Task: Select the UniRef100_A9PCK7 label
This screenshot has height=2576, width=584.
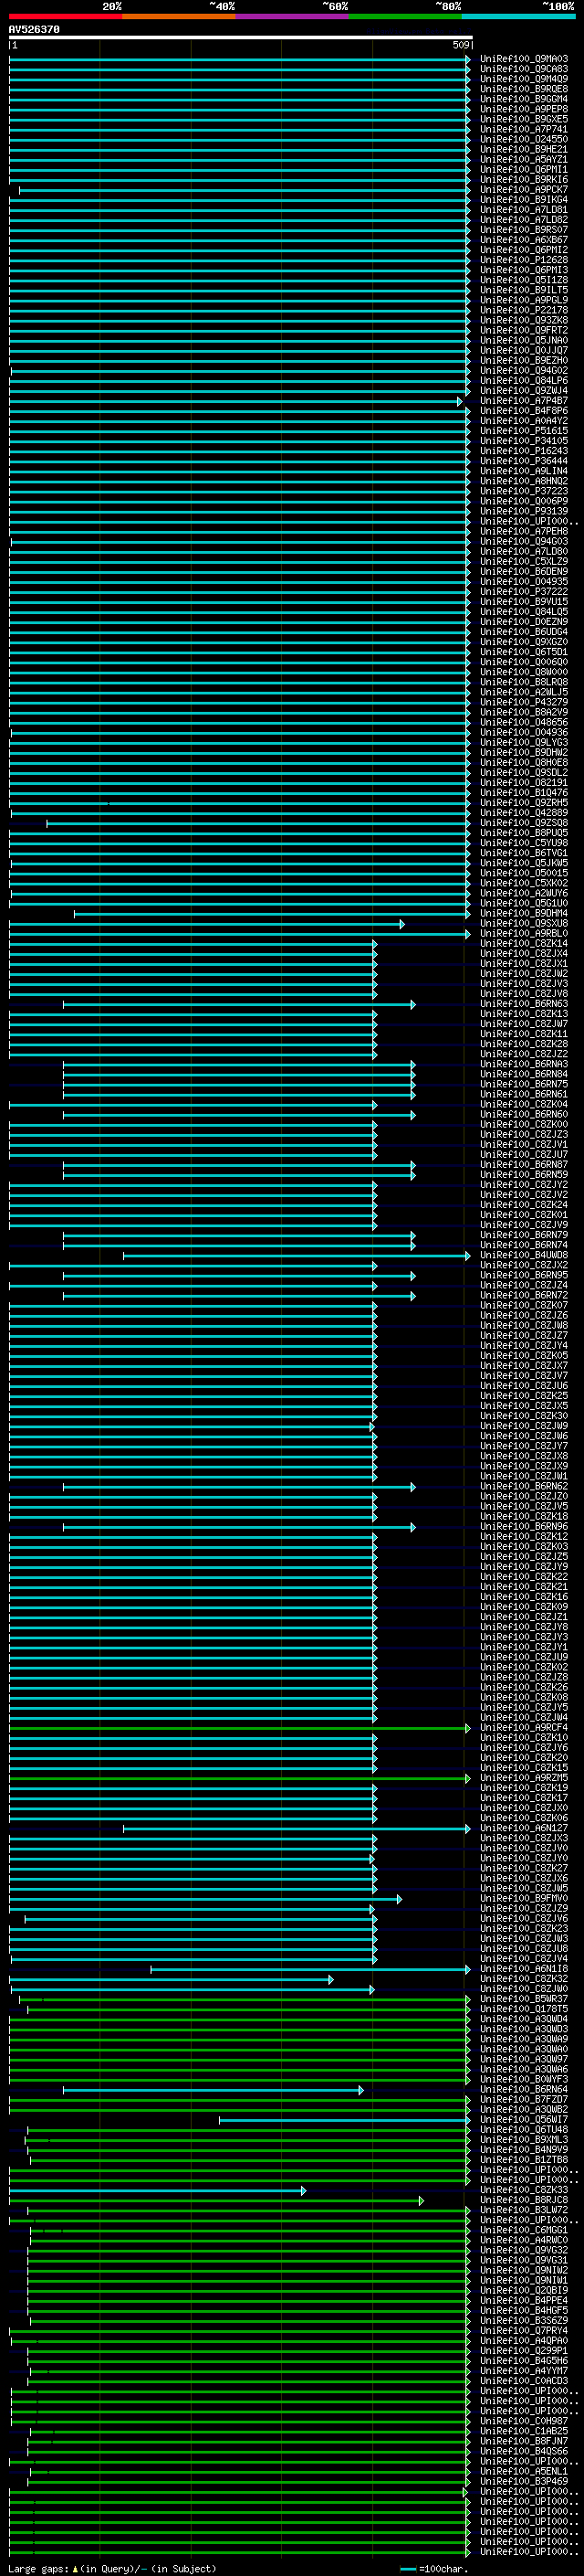Action: 524,190
